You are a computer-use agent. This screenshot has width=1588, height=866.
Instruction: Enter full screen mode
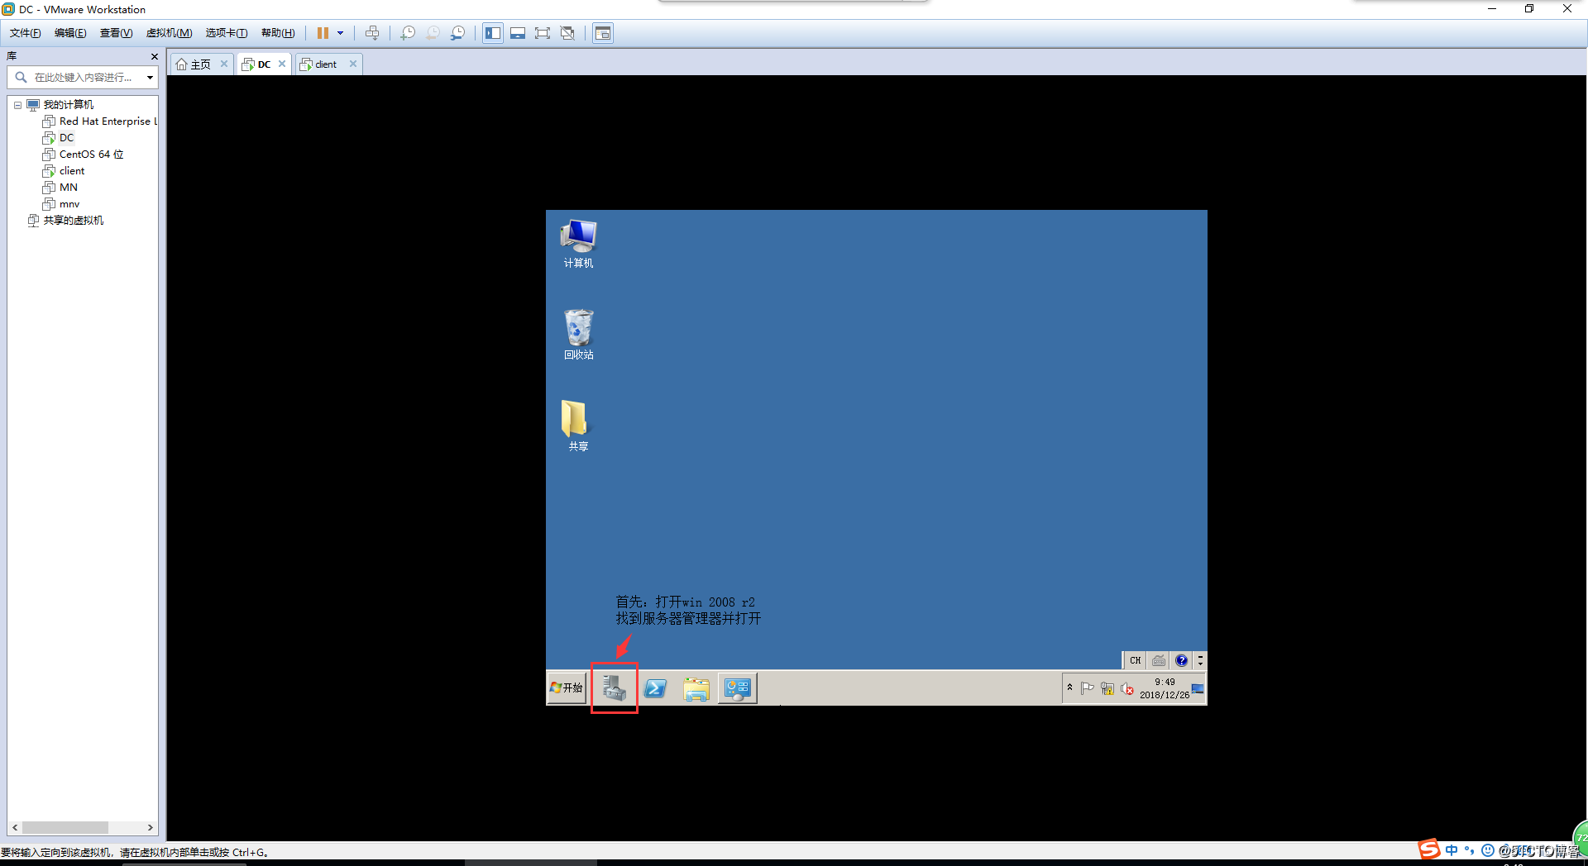pyautogui.click(x=543, y=33)
